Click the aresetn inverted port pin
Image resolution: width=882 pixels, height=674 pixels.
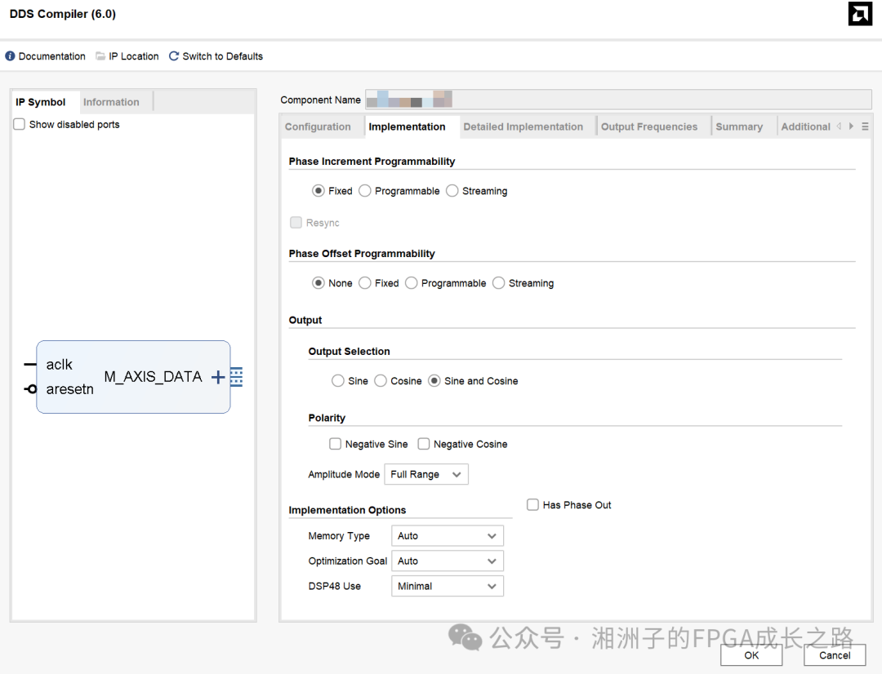30,389
